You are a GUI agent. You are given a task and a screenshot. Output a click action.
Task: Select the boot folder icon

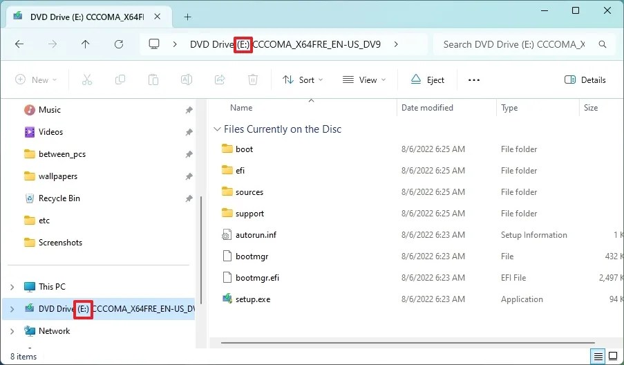coord(227,149)
